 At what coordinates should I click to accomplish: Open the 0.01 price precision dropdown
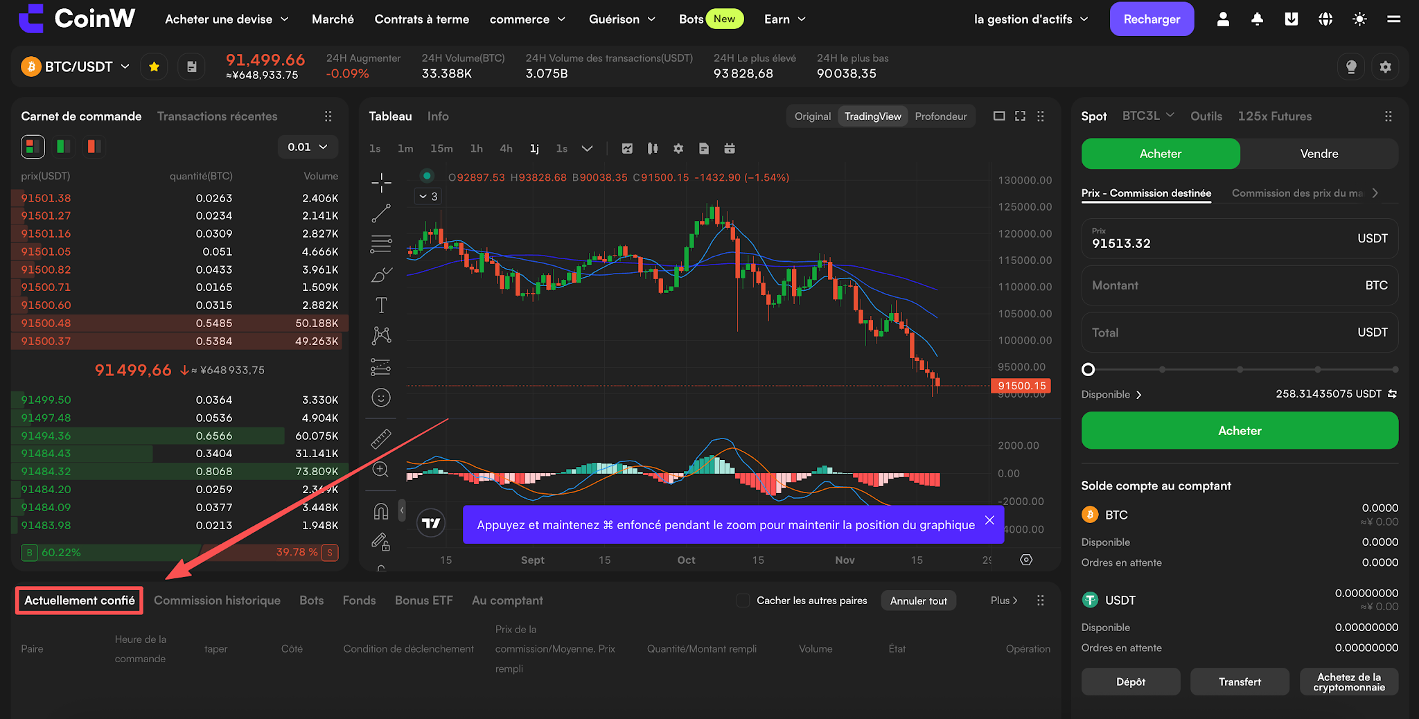coord(308,147)
